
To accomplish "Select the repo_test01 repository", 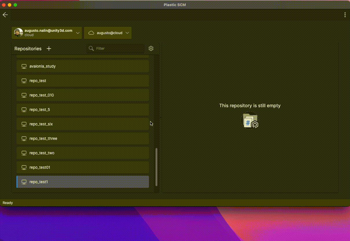I will point(82,167).
